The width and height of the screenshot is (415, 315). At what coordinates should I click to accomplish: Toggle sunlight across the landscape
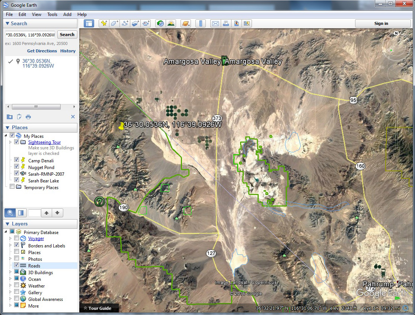pyautogui.click(x=171, y=23)
